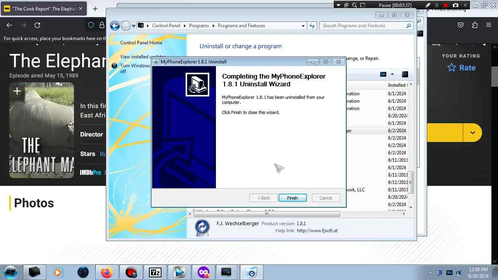Open View installed updates link

(x=143, y=57)
